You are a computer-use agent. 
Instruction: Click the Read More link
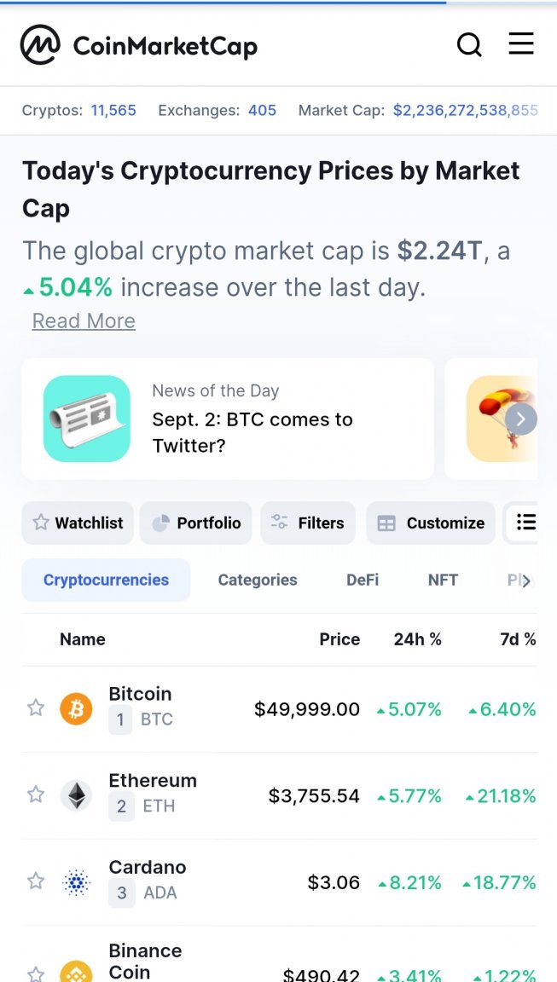(84, 321)
